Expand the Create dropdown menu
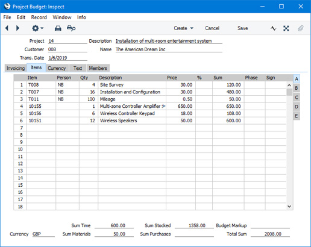 pyautogui.click(x=184, y=28)
